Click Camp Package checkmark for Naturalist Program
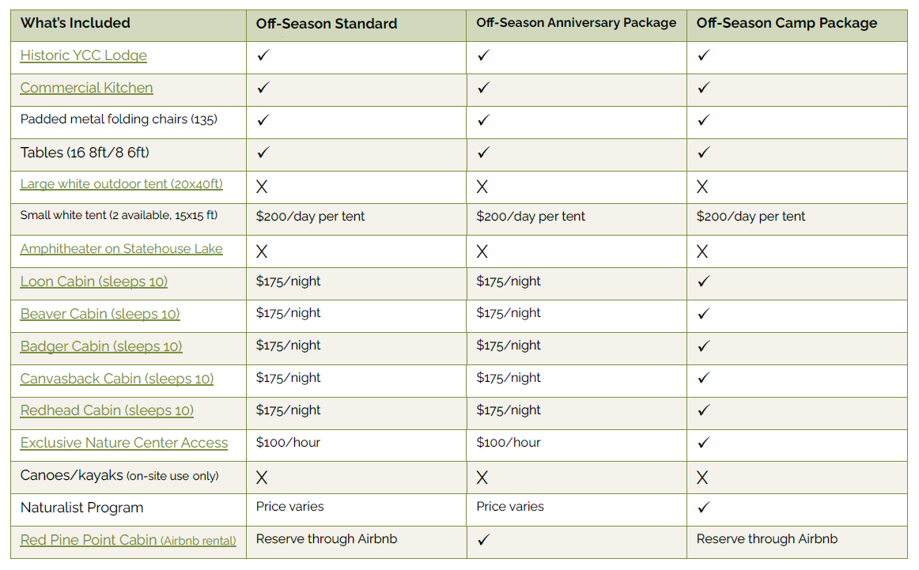This screenshot has height=570, width=919. 704,508
